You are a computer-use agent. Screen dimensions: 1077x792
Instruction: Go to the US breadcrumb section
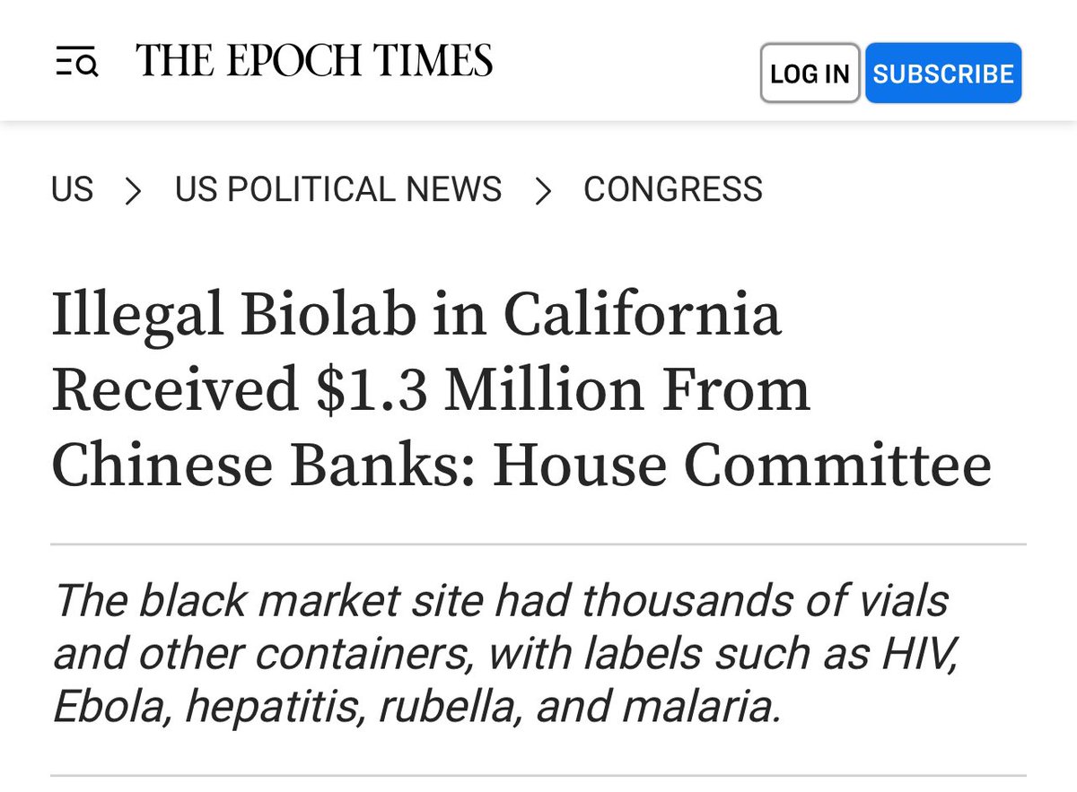pos(72,189)
